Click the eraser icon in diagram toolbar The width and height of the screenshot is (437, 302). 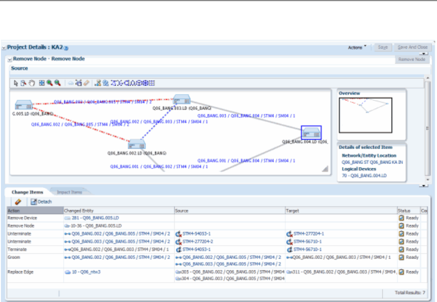click(87, 83)
